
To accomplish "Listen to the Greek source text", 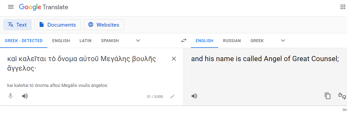I will coord(25,96).
